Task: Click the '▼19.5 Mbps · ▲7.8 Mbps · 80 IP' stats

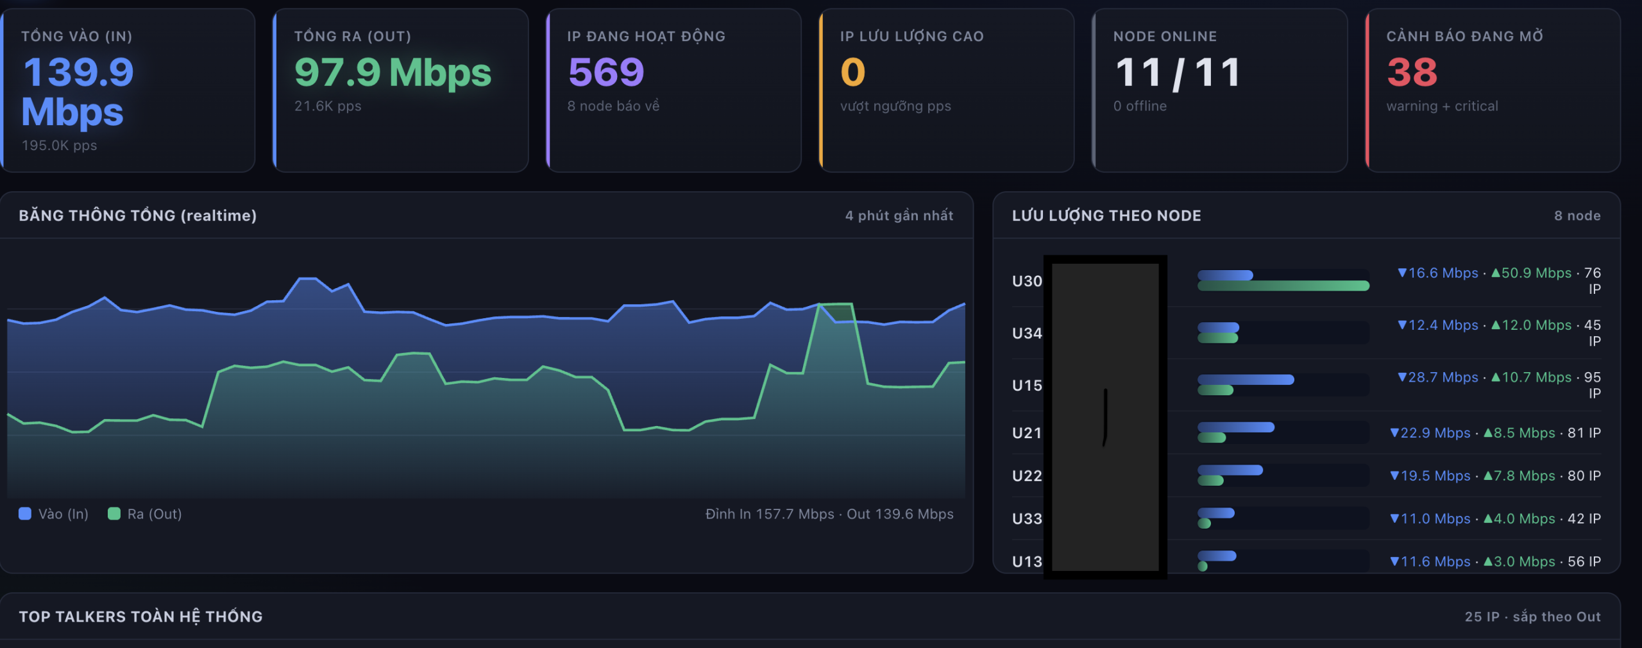Action: click(x=1495, y=476)
